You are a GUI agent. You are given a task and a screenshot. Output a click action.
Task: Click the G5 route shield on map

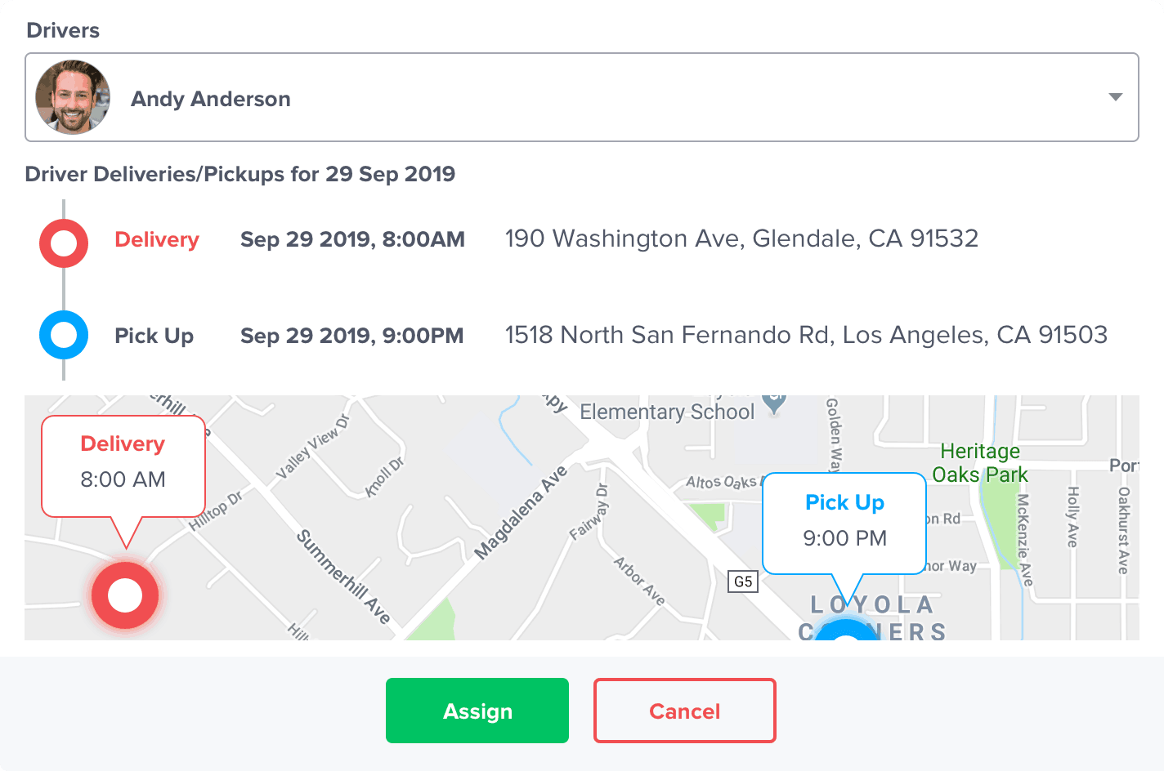point(743,582)
